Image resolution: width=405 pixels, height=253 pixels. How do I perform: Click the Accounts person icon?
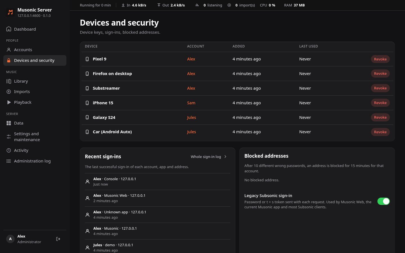9,50
